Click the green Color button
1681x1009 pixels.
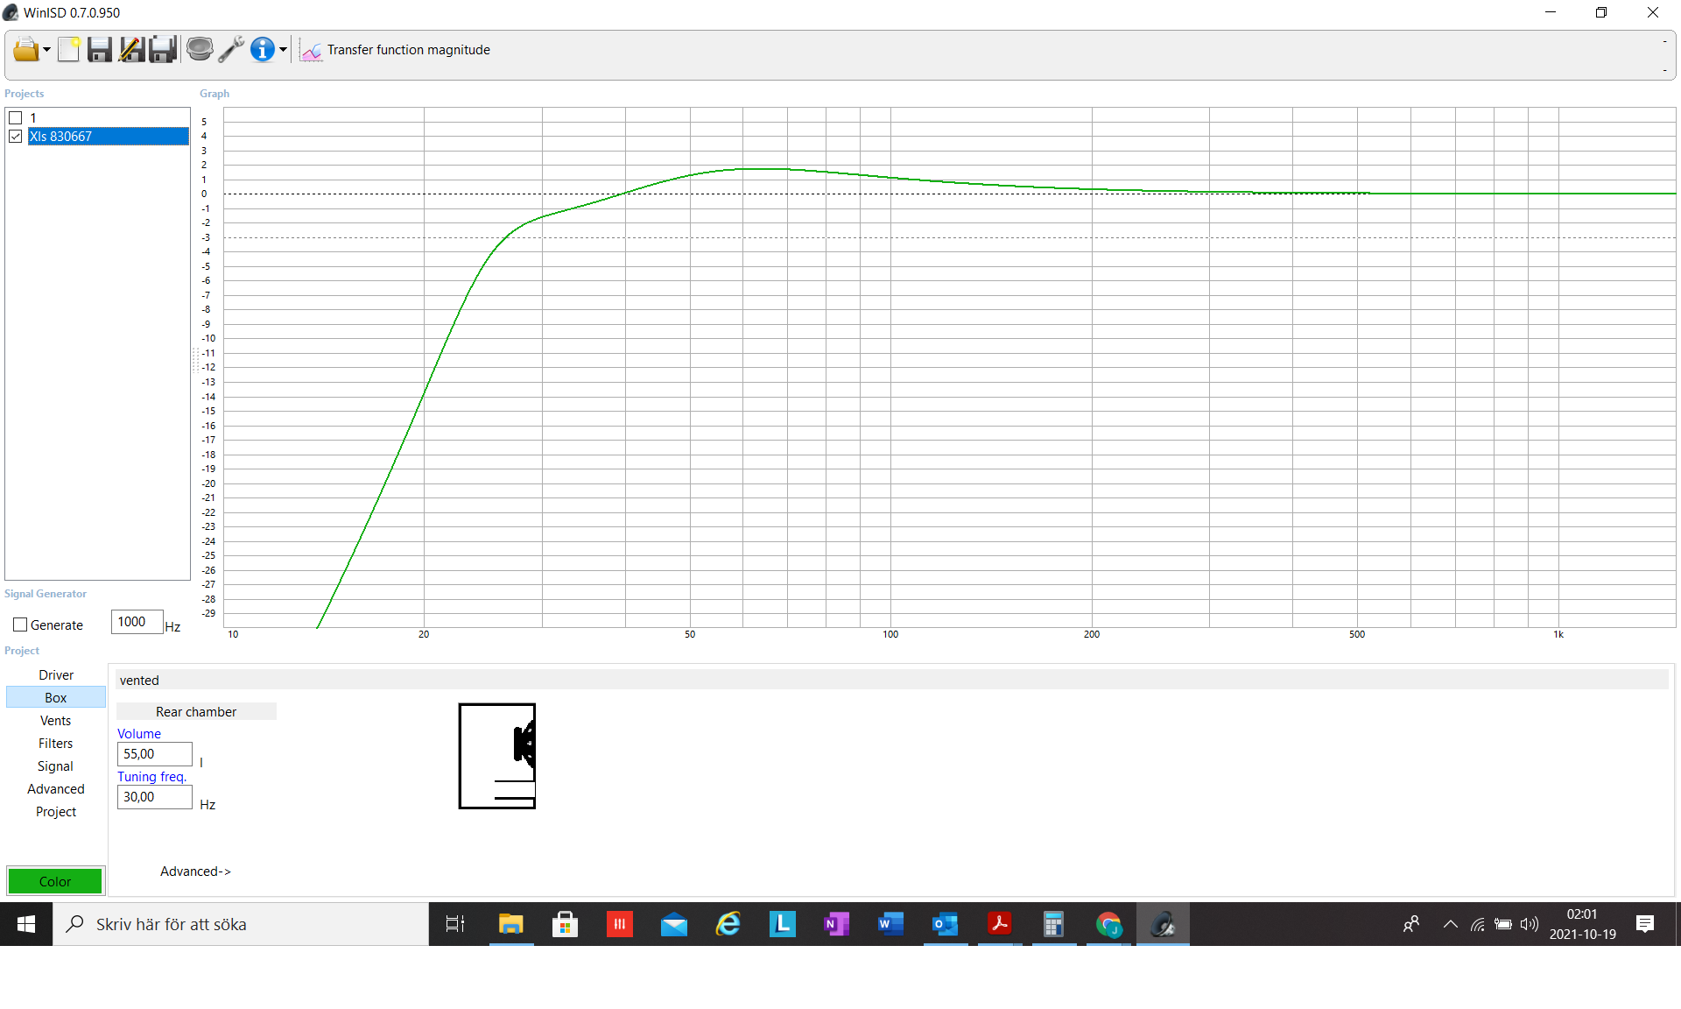[55, 881]
